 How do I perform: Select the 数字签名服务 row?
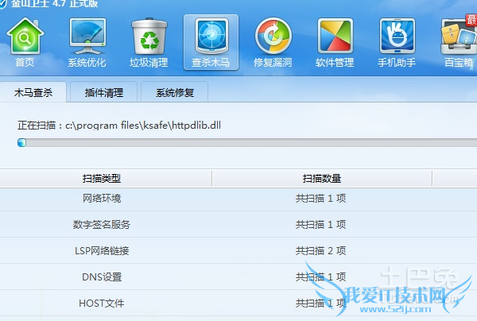click(238, 225)
